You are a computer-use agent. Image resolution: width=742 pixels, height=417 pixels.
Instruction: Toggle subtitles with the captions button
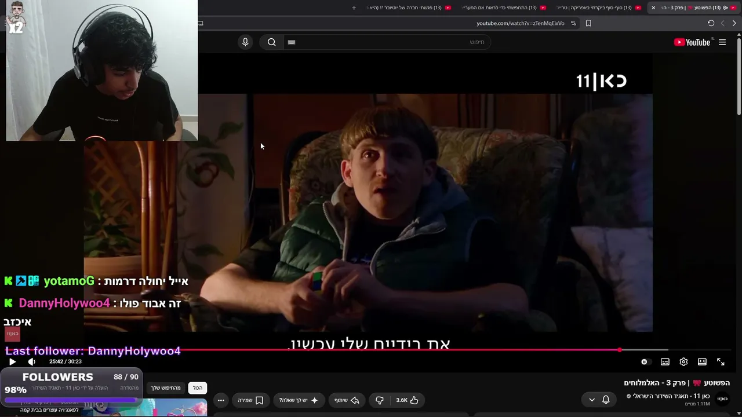point(665,361)
